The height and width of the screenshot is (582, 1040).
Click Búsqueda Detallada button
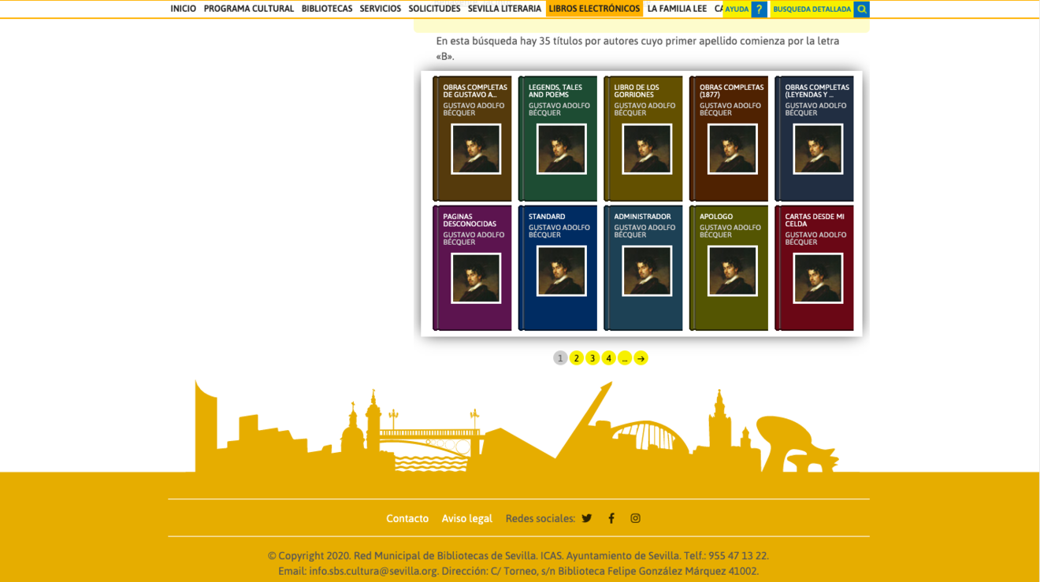pos(812,9)
